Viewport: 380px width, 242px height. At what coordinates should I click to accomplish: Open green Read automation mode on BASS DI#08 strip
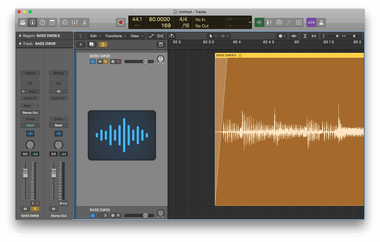[x=30, y=126]
